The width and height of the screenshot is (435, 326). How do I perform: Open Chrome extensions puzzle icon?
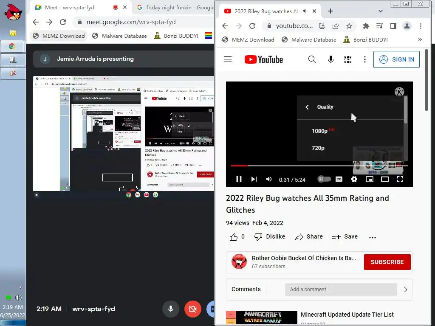(x=366, y=26)
